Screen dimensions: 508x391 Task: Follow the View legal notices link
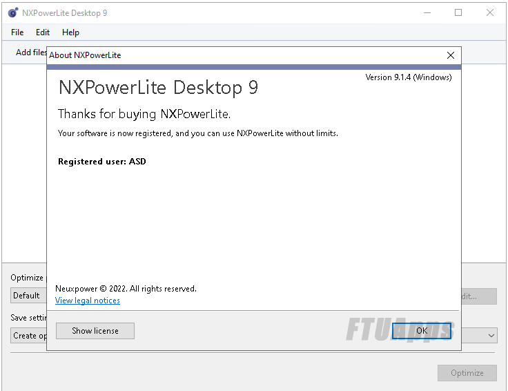(88, 301)
